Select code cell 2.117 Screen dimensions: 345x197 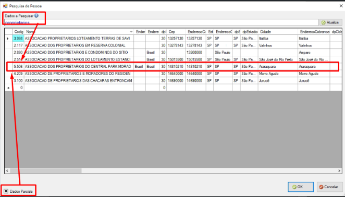pos(18,45)
